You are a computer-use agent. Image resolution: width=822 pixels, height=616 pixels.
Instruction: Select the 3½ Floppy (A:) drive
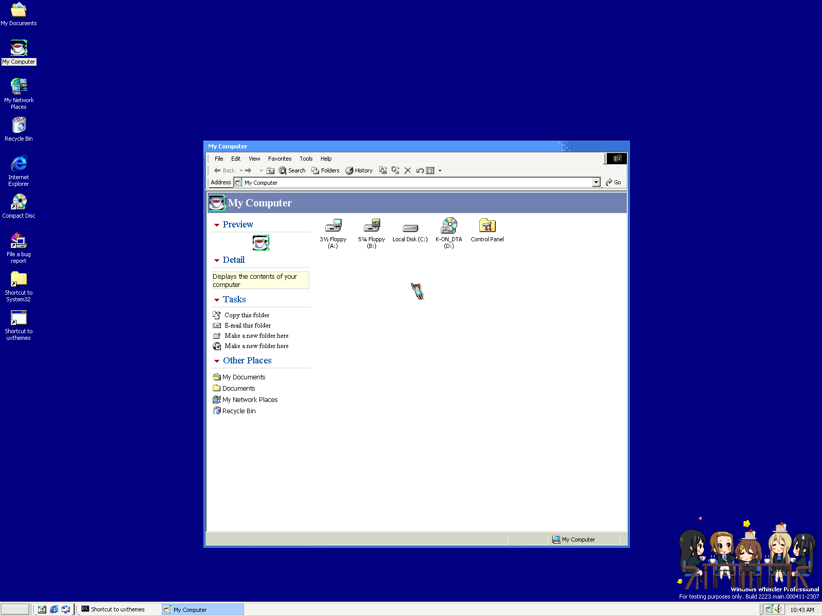[333, 226]
